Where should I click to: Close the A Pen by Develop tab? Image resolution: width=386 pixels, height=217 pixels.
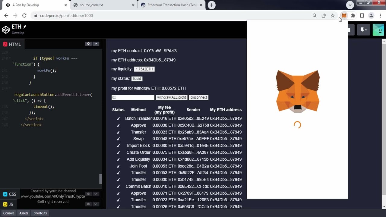pos(65,5)
